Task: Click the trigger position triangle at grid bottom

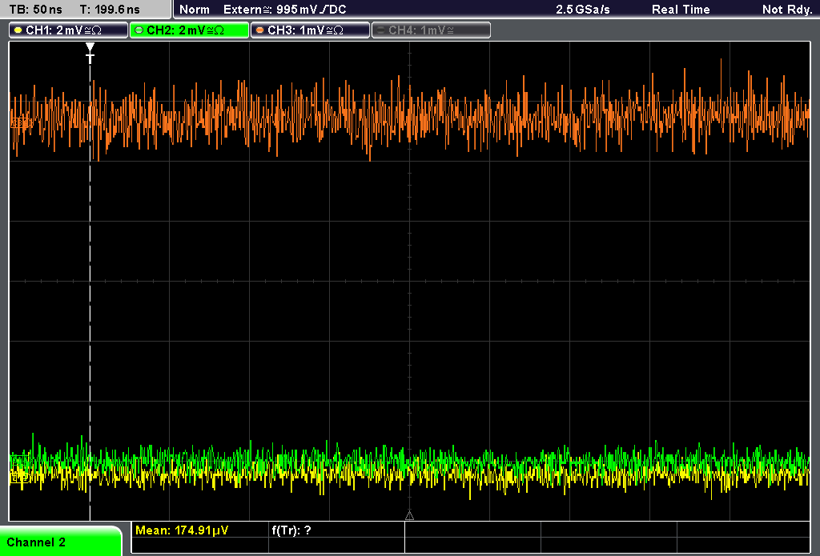Action: tap(409, 516)
